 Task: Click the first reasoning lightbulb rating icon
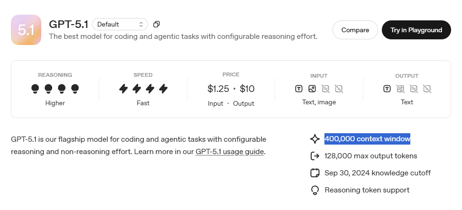tap(35, 89)
